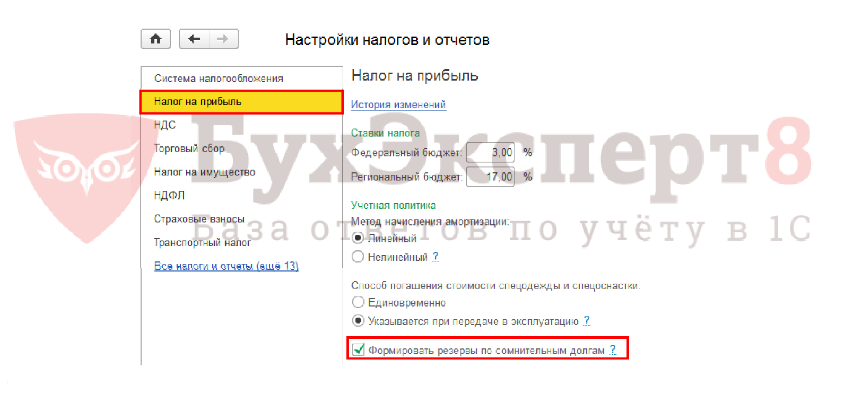
Task: Select Нелинейный depreciation method
Action: [x=358, y=257]
